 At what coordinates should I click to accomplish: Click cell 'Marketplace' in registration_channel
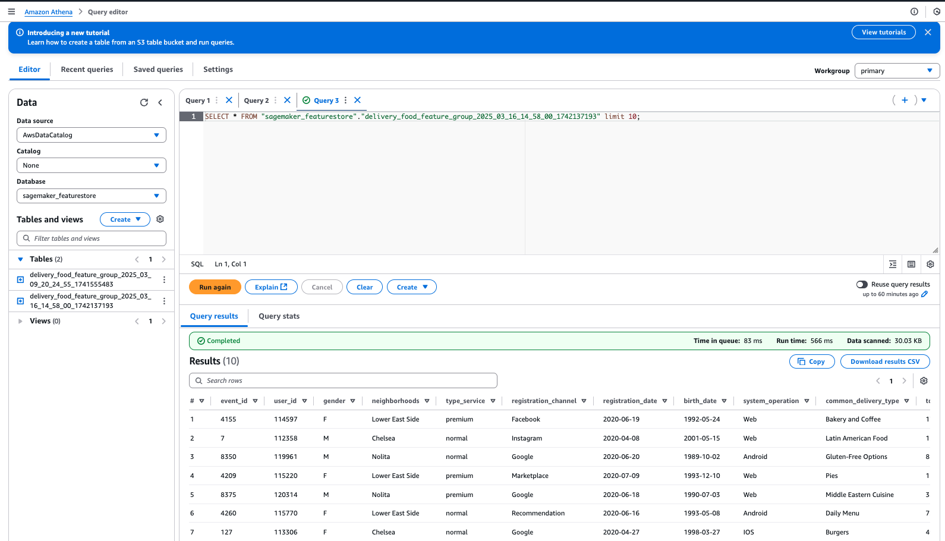530,476
